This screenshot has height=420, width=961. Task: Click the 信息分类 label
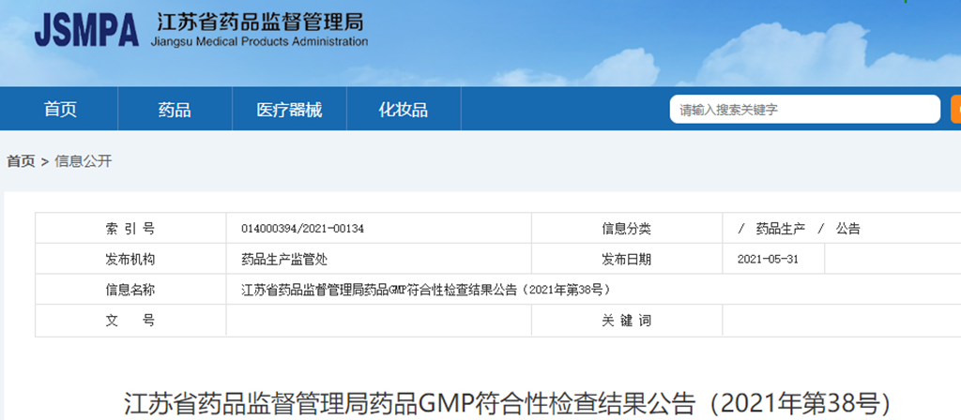coord(626,229)
